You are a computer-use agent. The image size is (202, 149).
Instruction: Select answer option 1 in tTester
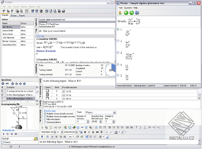pyautogui.click(x=118, y=29)
